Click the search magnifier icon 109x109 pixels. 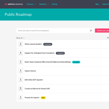click(91, 31)
